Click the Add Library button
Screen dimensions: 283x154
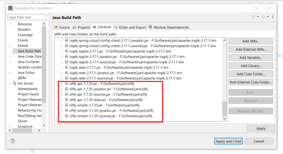(x=251, y=66)
